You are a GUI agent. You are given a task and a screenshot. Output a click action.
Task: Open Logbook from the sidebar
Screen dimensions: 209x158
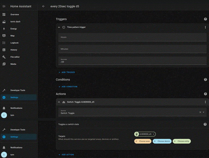coord(14,43)
